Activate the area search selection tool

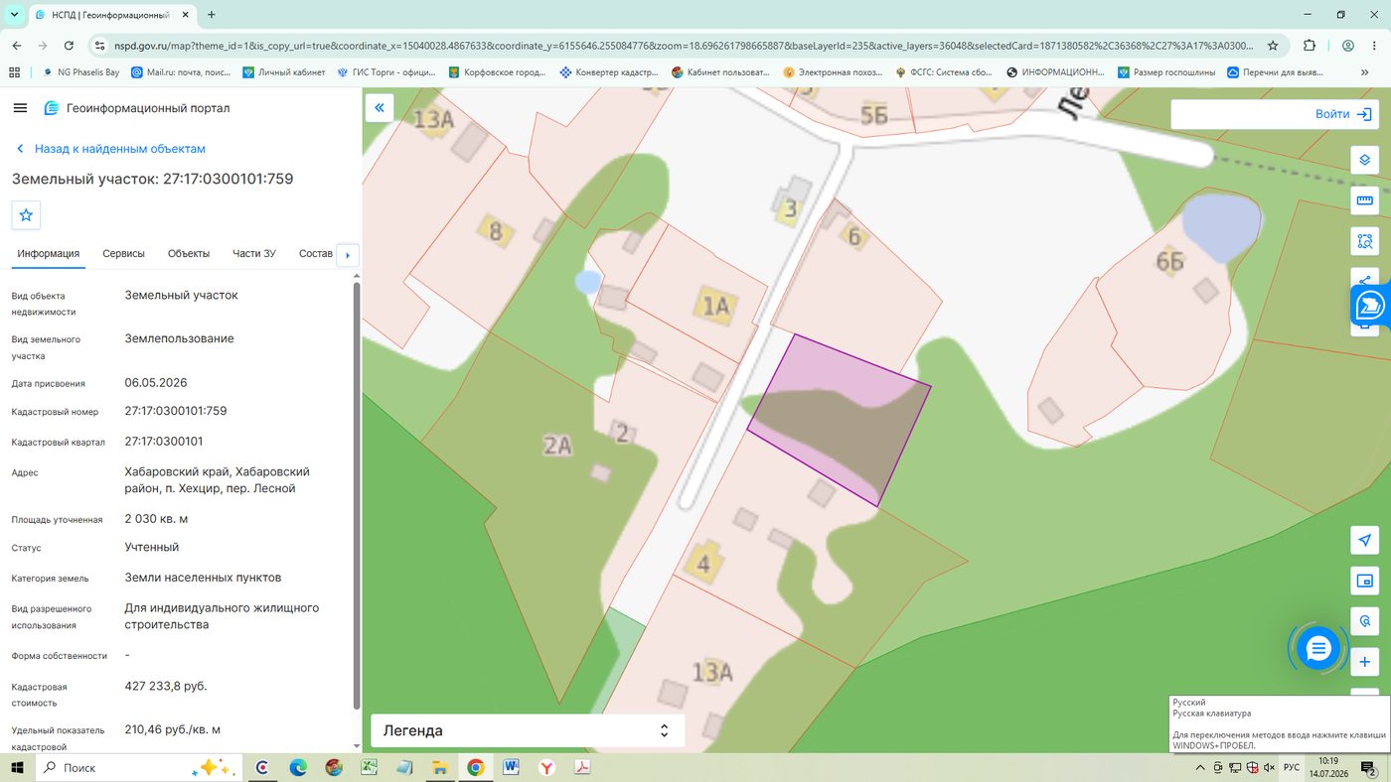pyautogui.click(x=1365, y=241)
